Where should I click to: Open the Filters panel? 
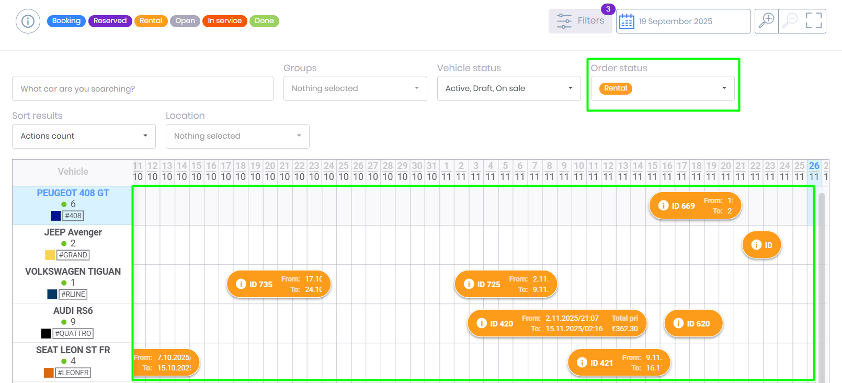pos(580,21)
